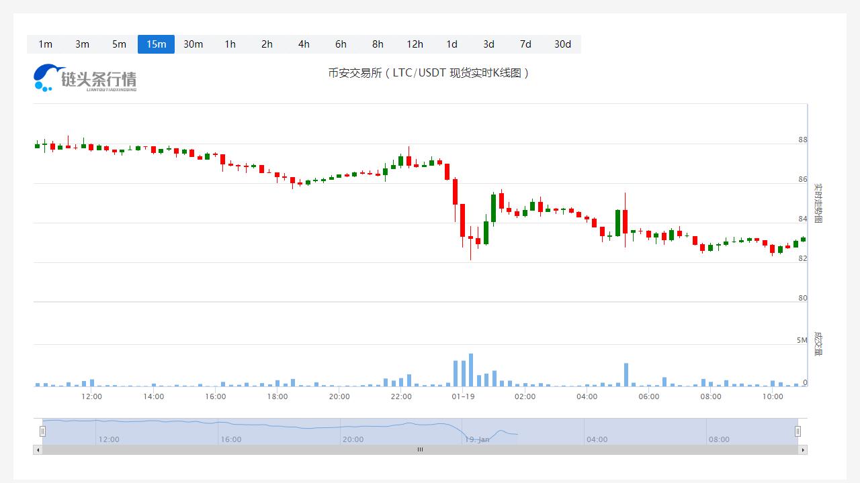Switch to the 7d interval
The width and height of the screenshot is (860, 483).
point(525,44)
